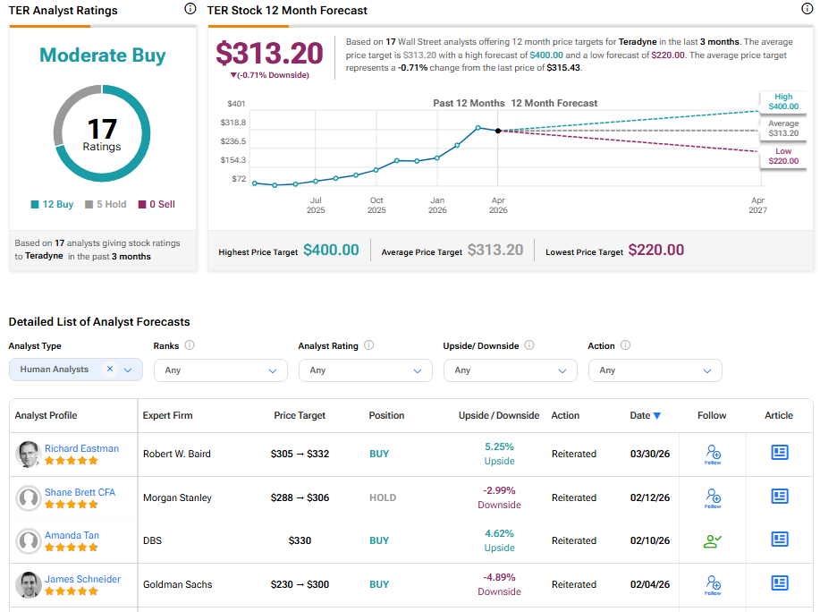Open the Analyst Rating dropdown
The width and height of the screenshot is (820, 612).
point(365,370)
